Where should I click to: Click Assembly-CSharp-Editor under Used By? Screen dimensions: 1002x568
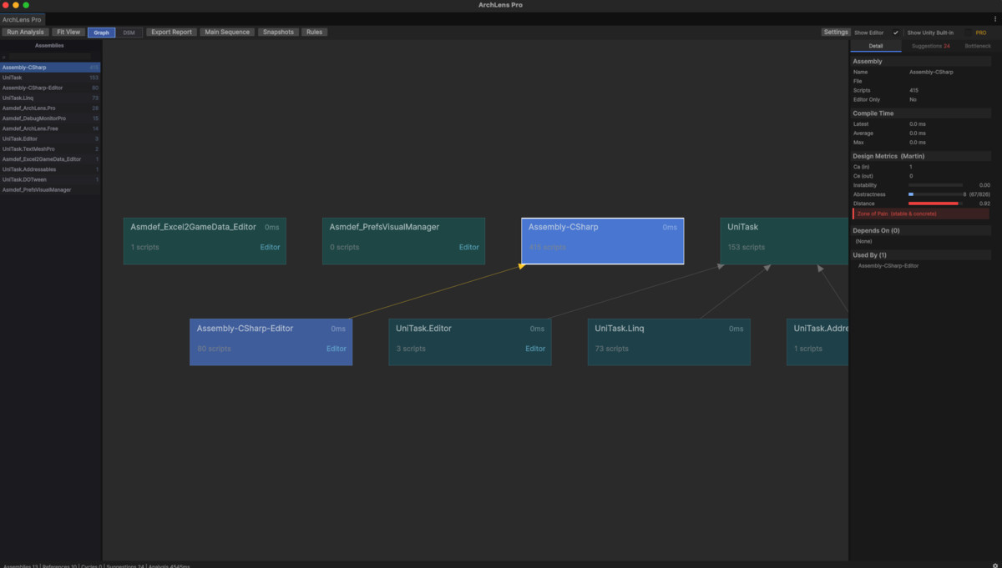coord(888,265)
